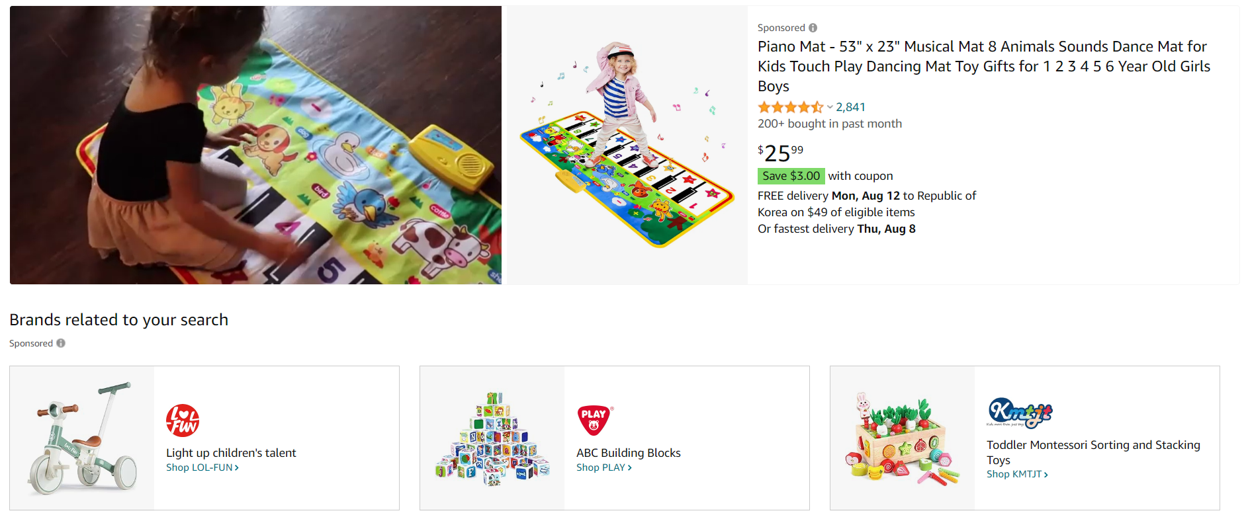Follow the Shop LOL-FUN link
This screenshot has height=521, width=1248.
pos(202,467)
